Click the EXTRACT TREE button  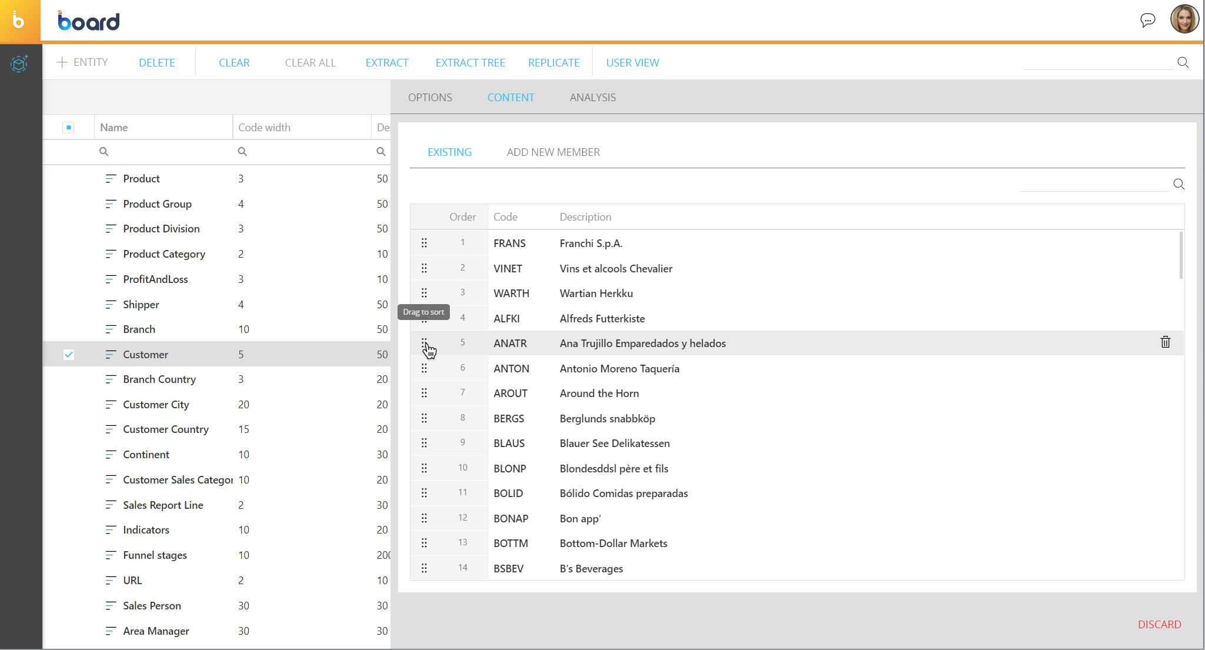pyautogui.click(x=470, y=63)
